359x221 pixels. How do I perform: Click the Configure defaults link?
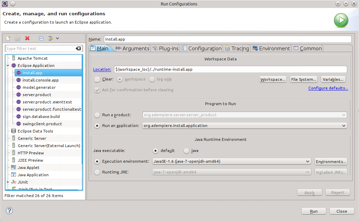[x=328, y=88]
